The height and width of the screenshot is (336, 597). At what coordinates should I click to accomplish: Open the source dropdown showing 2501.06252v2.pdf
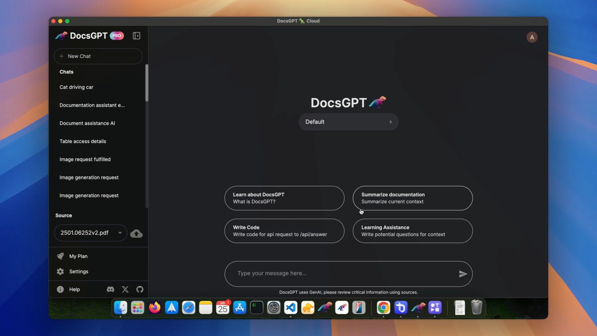(90, 233)
